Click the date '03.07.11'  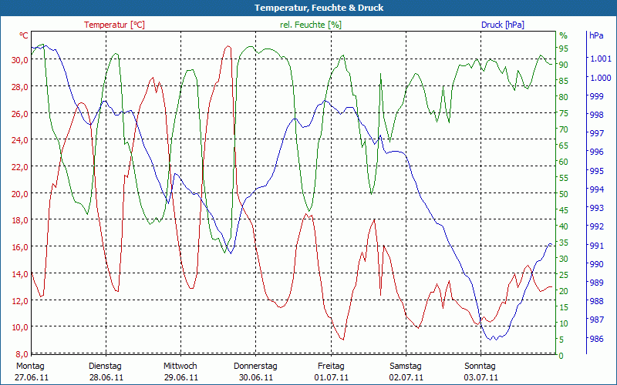pyautogui.click(x=481, y=377)
